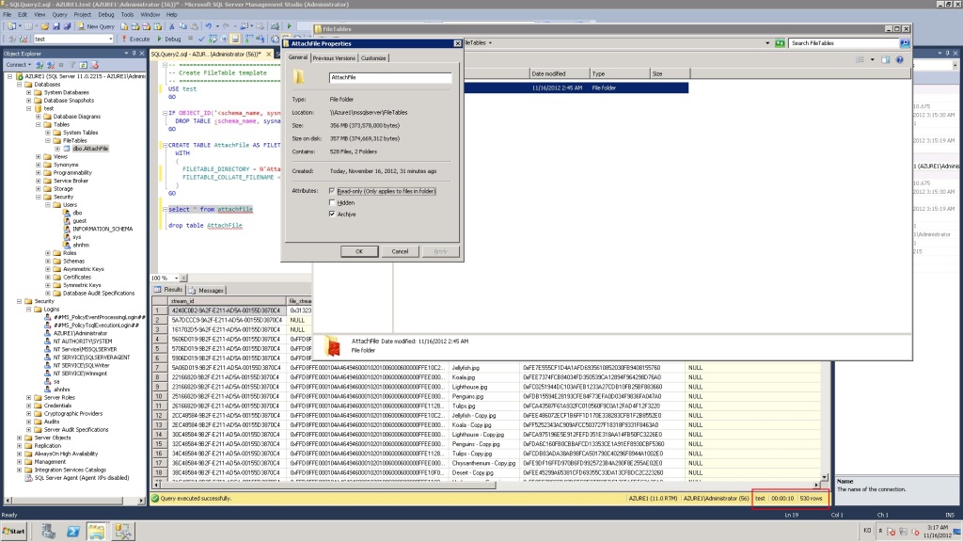Click the Refresh icon in Object Explorer toolbar
The image size is (963, 542).
[84, 65]
